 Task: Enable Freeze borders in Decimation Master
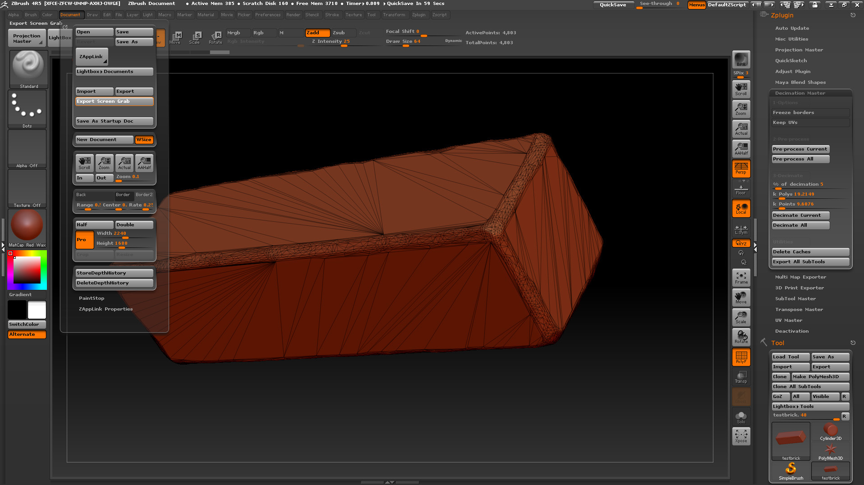coord(810,112)
